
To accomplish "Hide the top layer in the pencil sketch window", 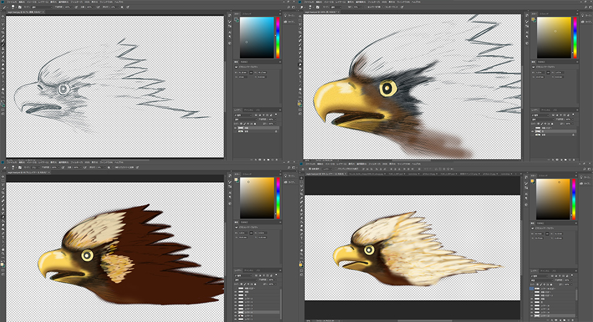I will [x=236, y=127].
